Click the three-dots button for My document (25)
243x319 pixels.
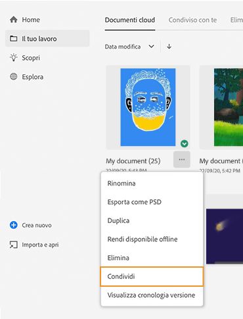(x=182, y=160)
